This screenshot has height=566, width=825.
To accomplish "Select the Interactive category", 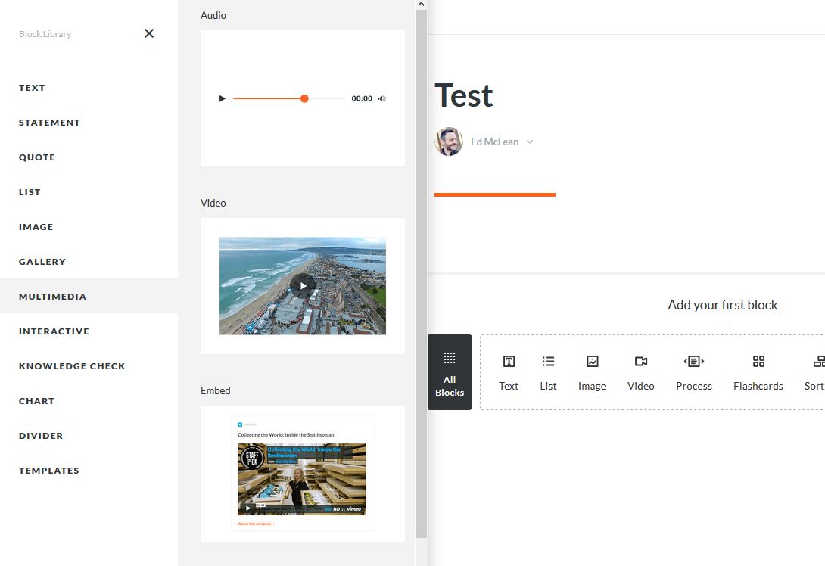I will tap(54, 331).
